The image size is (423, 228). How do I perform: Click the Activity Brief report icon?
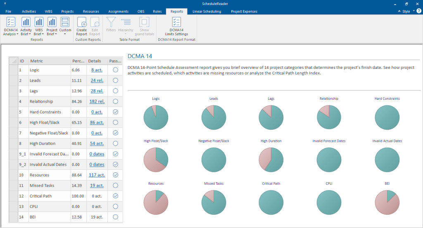coord(26,23)
